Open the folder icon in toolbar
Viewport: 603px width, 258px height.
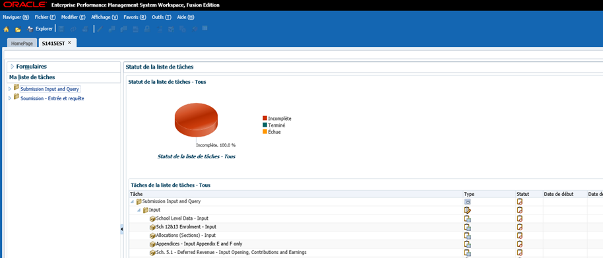coord(18,29)
